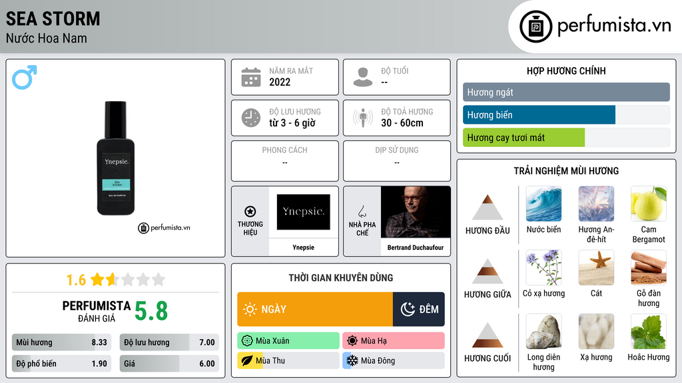The image size is (682, 383).
Task: Click the Gỗ đàn hương wood image
Action: pos(649,267)
